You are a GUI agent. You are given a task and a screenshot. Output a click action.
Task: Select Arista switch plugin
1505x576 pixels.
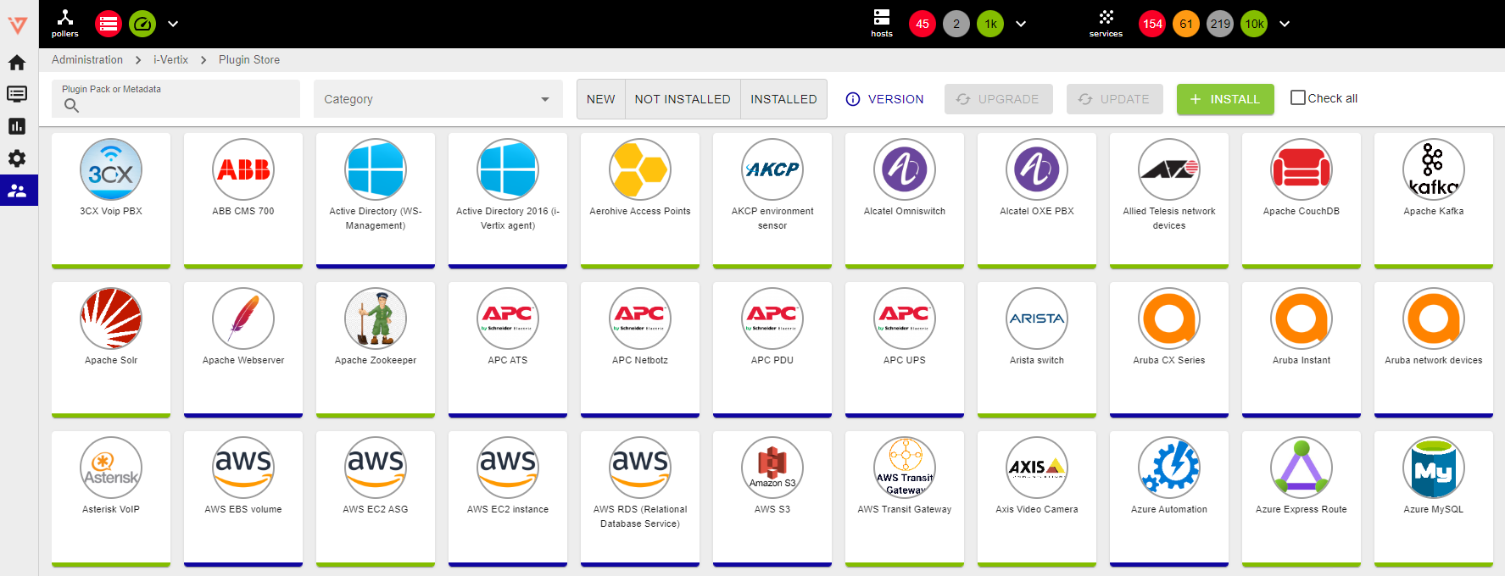pos(1037,350)
